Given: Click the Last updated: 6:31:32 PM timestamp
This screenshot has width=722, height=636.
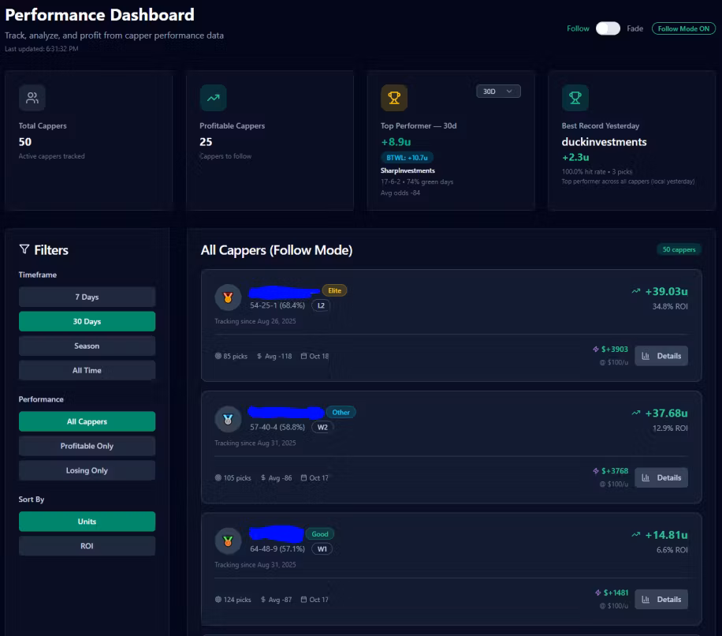Looking at the screenshot, I should (x=42, y=49).
